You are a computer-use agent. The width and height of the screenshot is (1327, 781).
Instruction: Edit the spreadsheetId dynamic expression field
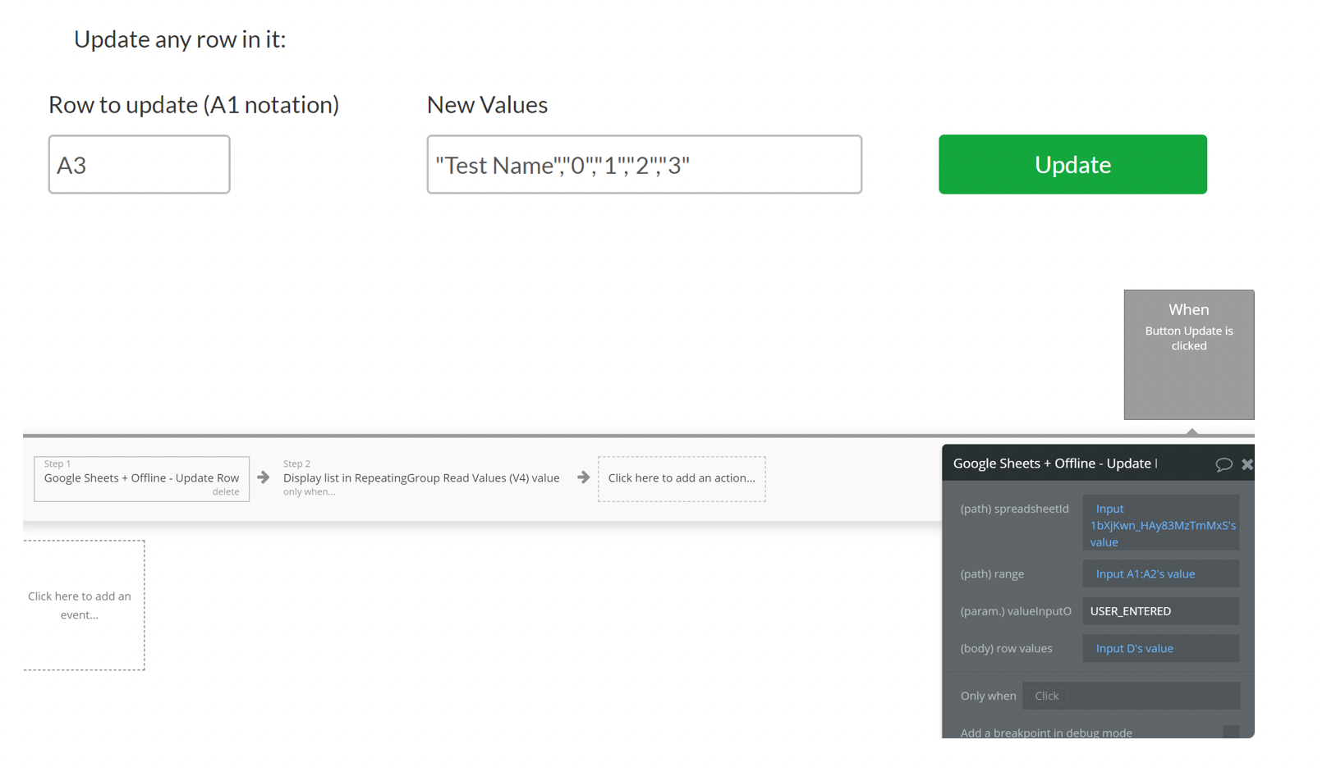(1161, 523)
